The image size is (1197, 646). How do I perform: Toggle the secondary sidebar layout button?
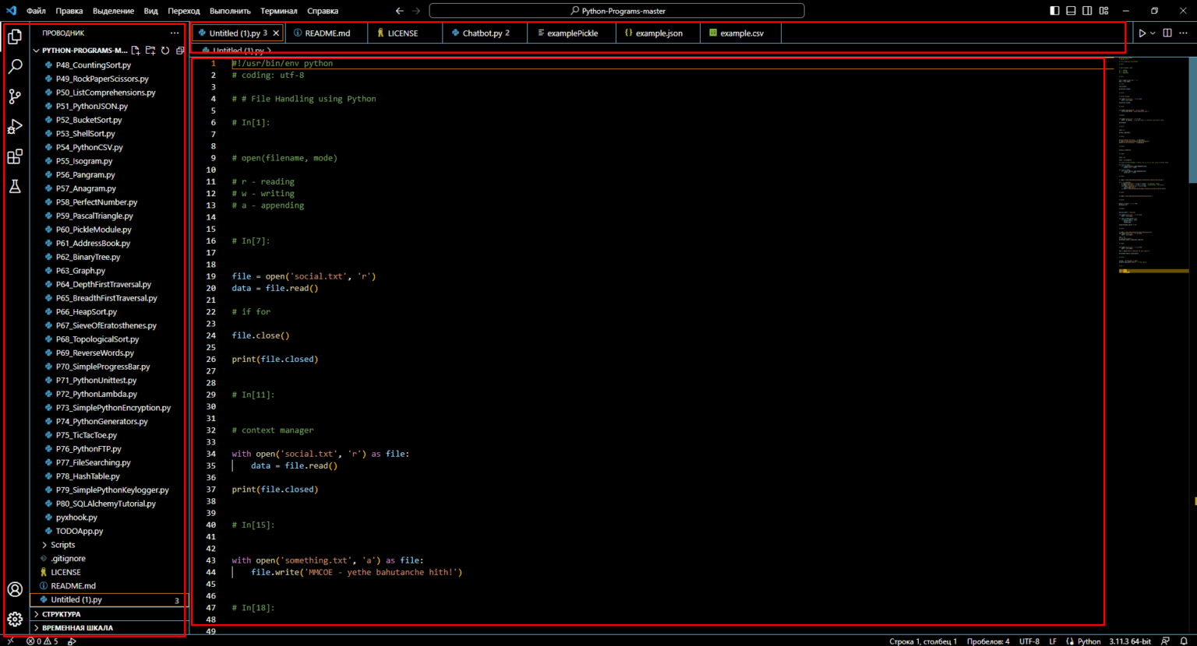click(1087, 11)
